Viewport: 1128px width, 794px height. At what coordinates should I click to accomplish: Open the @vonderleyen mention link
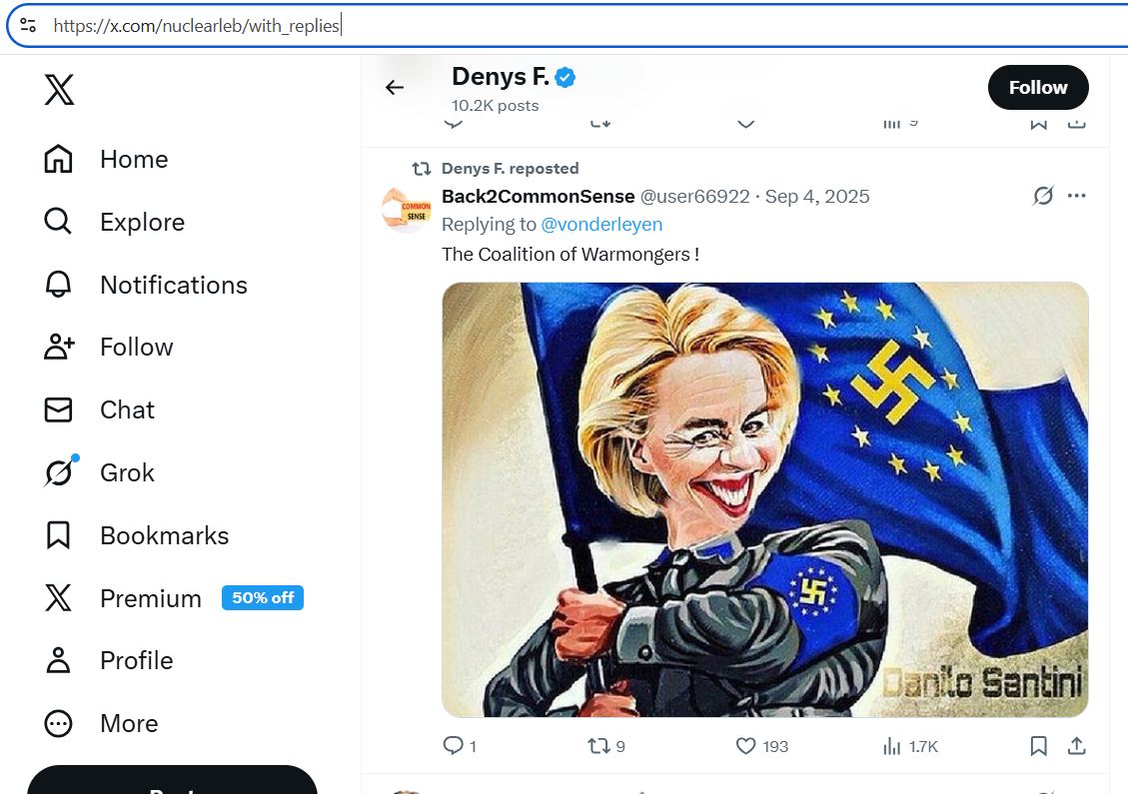(x=601, y=225)
